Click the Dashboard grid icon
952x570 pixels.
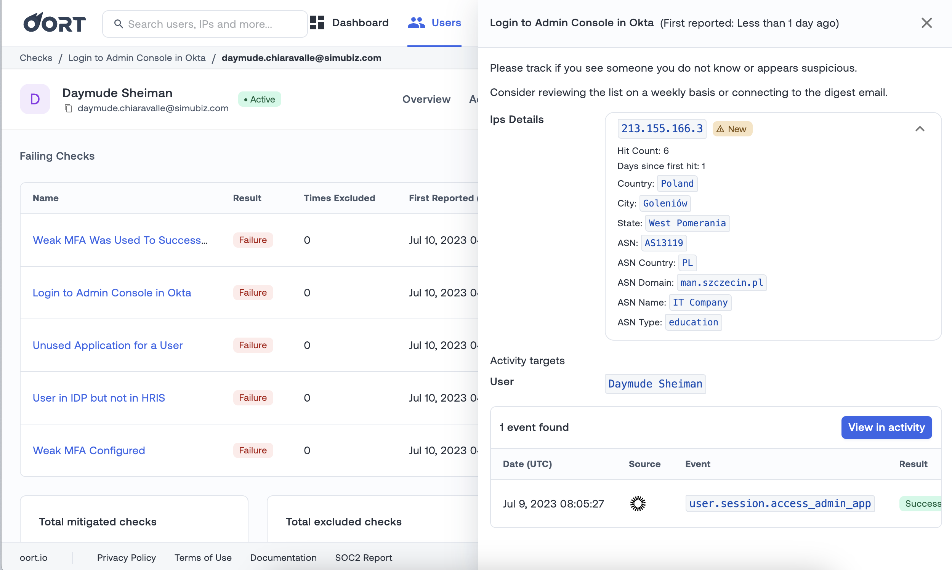tap(317, 22)
